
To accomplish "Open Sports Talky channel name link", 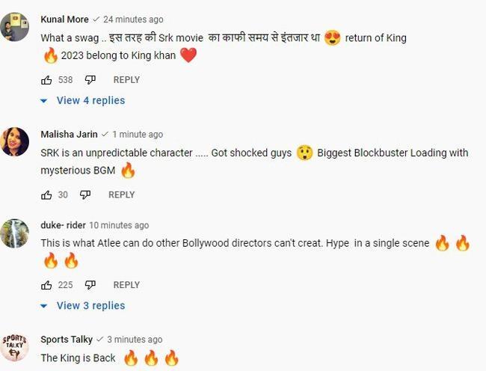I will click(x=67, y=340).
